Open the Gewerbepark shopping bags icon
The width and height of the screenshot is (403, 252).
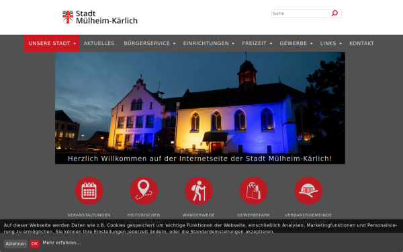point(253,191)
